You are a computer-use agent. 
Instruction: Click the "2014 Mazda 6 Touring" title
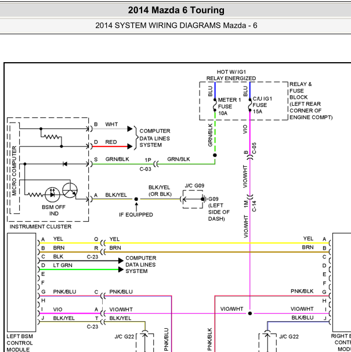pos(176,10)
